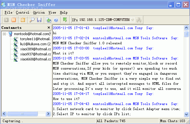The width and height of the screenshot is (190, 124).
Task: Open the Control menu
Action: [23, 12]
